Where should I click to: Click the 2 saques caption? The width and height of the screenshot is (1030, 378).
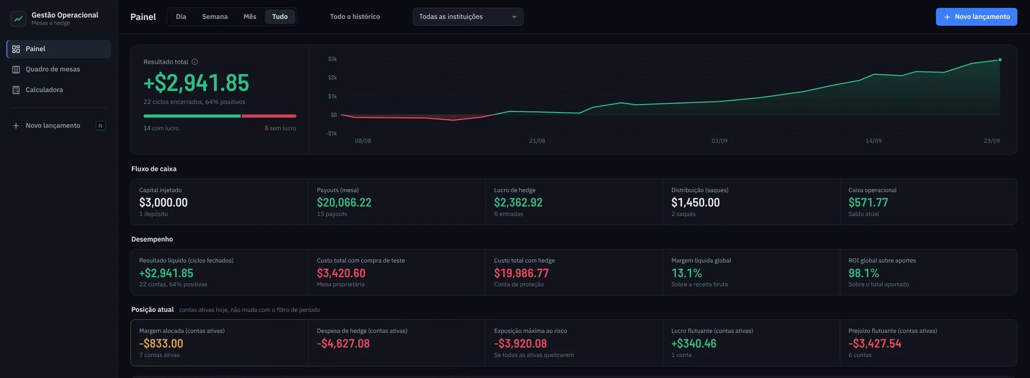[x=683, y=214]
